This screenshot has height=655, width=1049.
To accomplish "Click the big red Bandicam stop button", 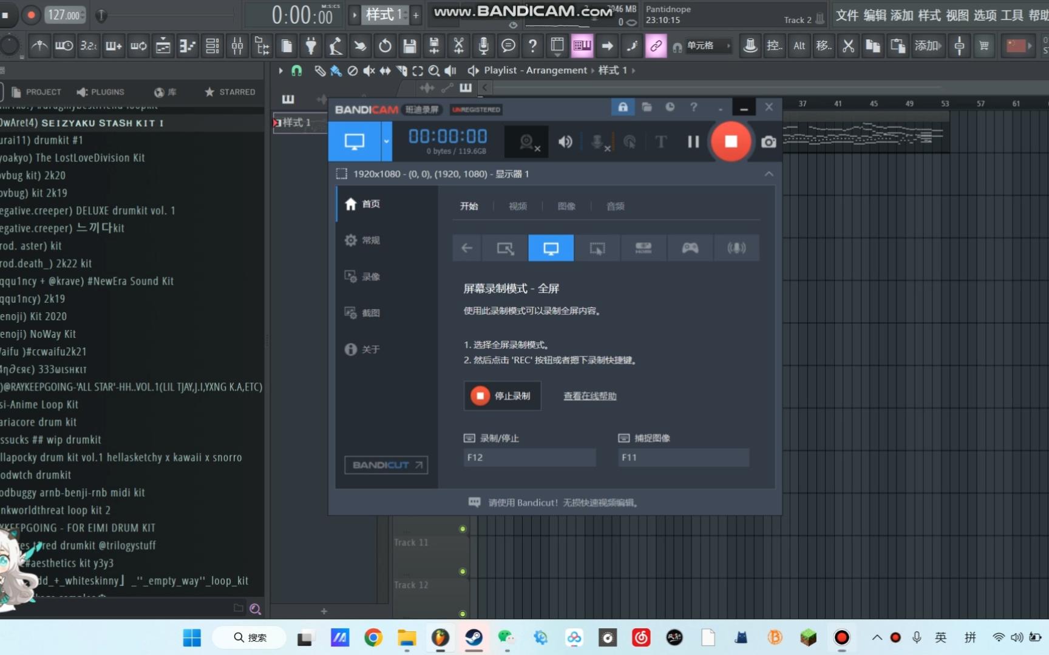I will 731,141.
